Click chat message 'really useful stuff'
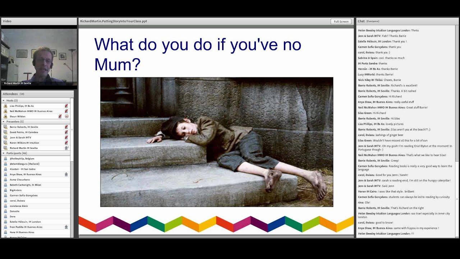 (x=403, y=102)
